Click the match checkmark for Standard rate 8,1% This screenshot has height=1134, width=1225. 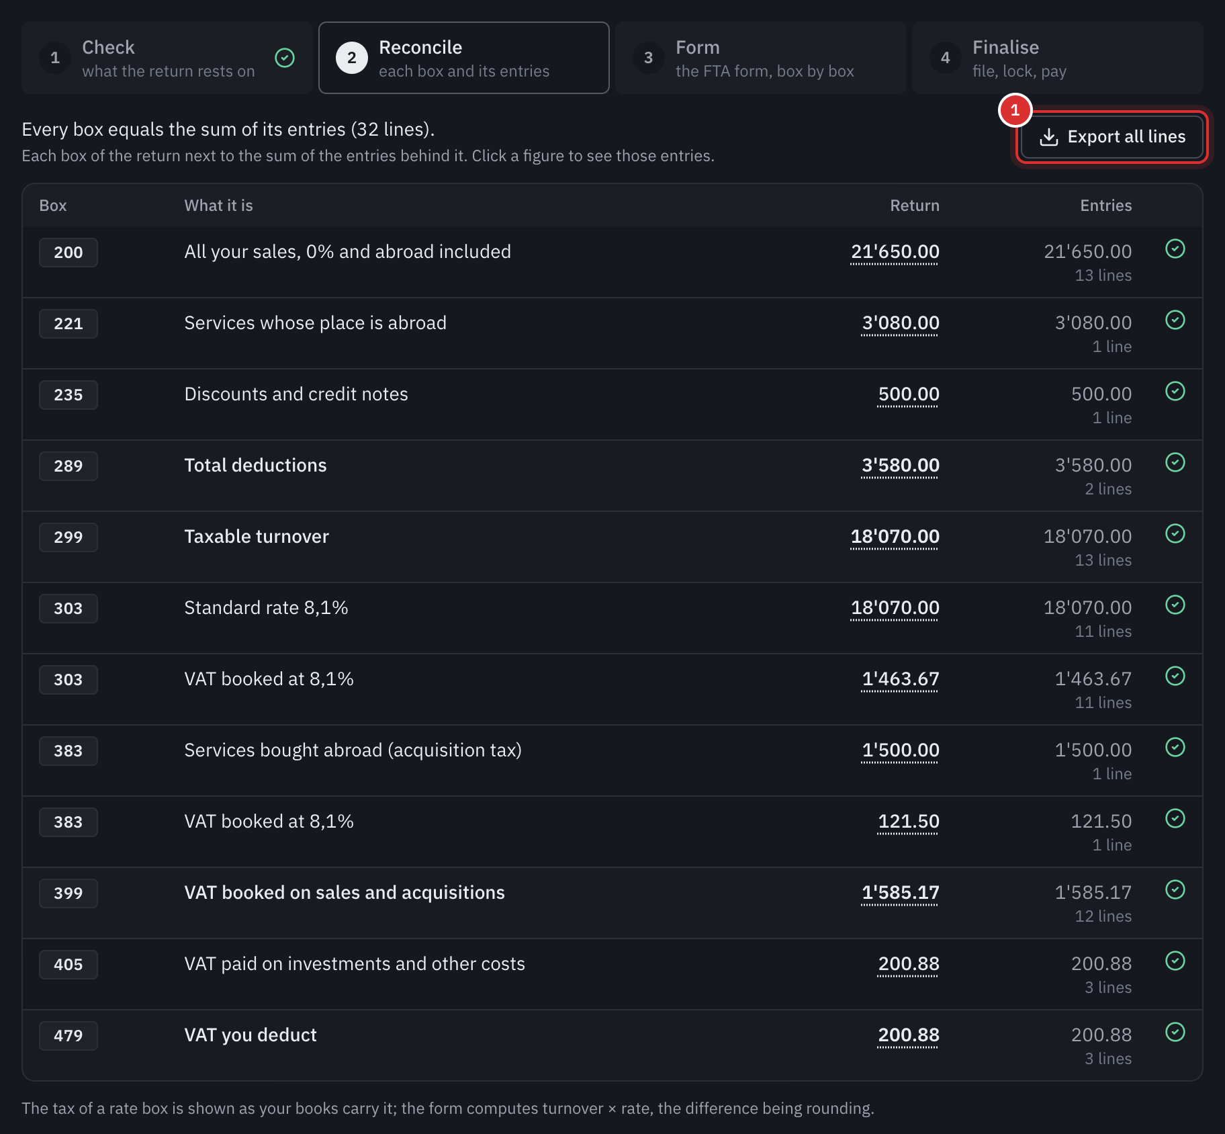coord(1175,605)
